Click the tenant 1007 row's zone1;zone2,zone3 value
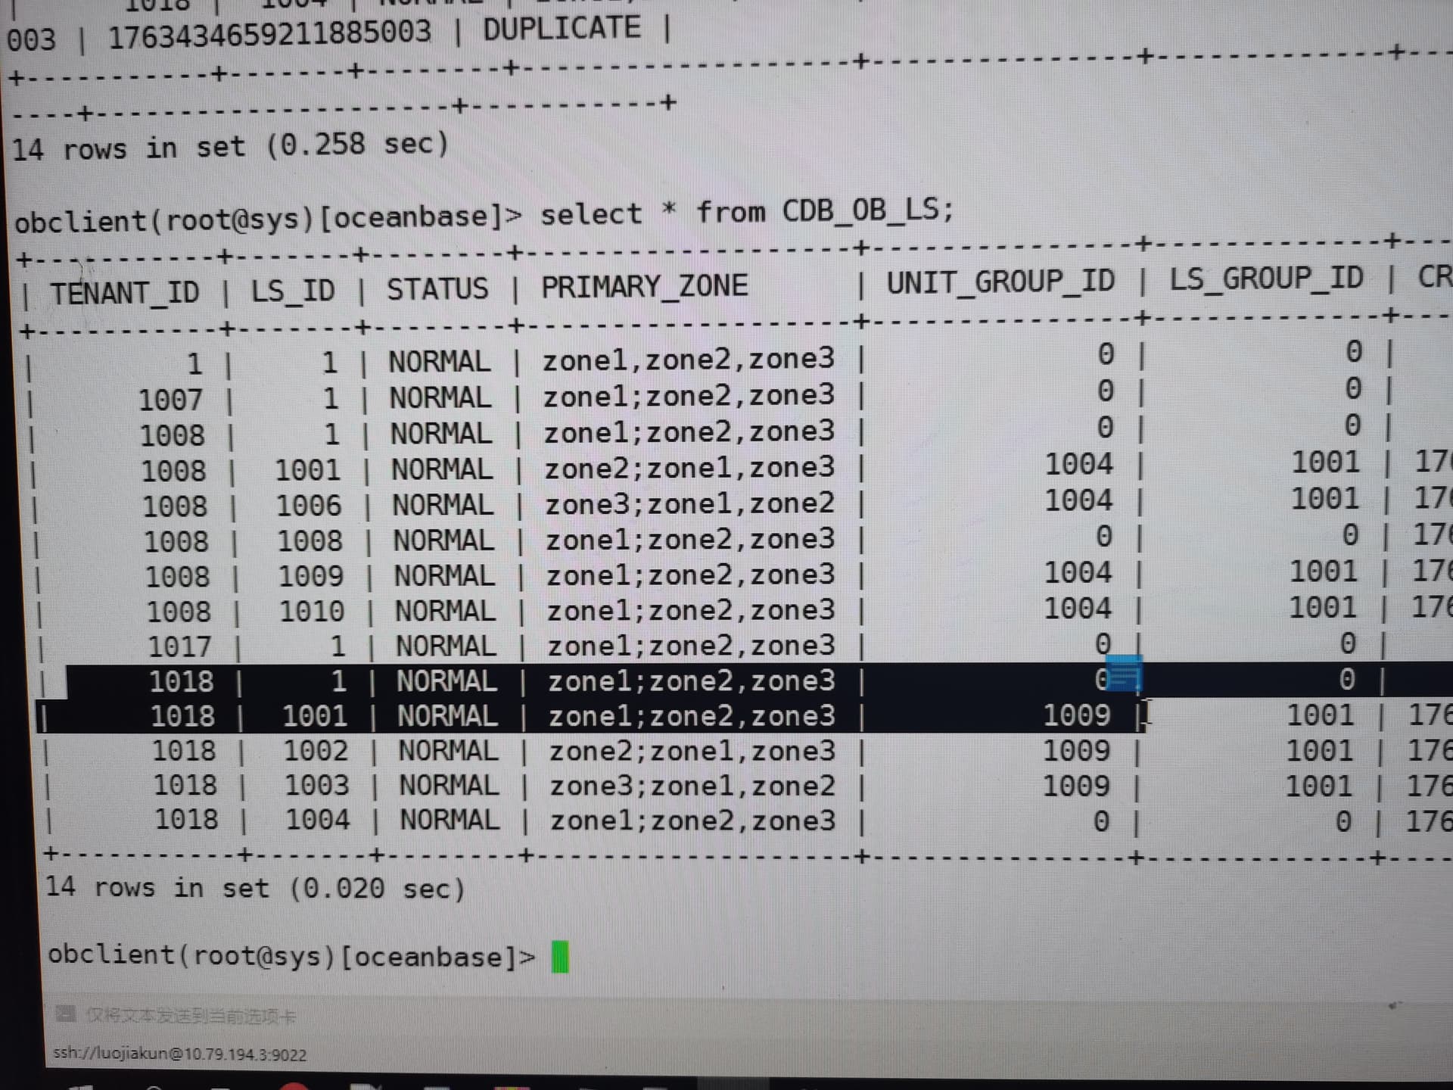Screen dimensions: 1453x1090 [x=689, y=395]
